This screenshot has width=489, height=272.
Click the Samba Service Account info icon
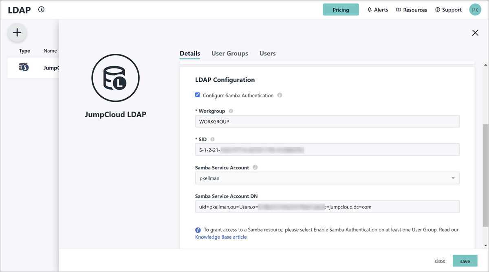(255, 167)
